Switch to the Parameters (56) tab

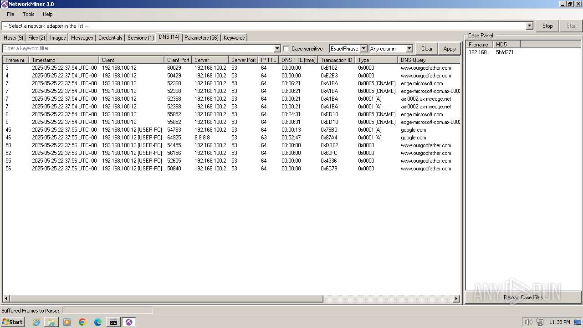(201, 38)
